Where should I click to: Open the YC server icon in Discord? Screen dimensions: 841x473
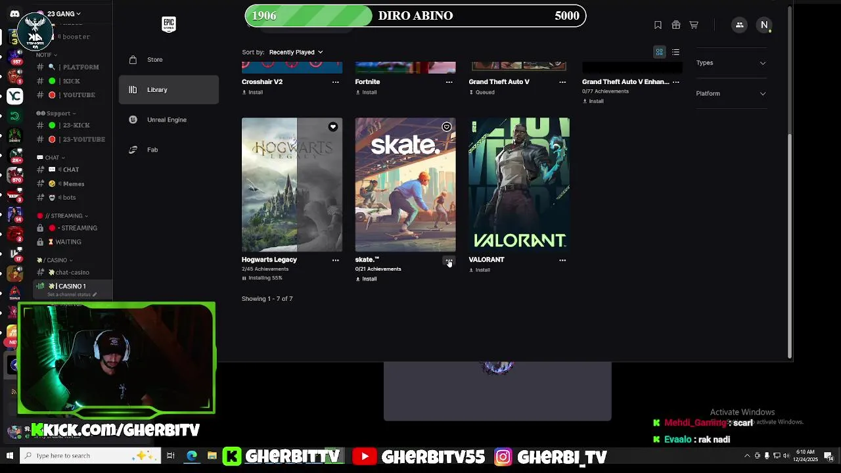click(14, 97)
